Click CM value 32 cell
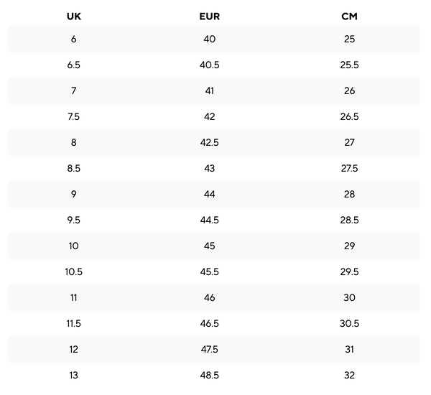431x395 pixels. point(349,375)
